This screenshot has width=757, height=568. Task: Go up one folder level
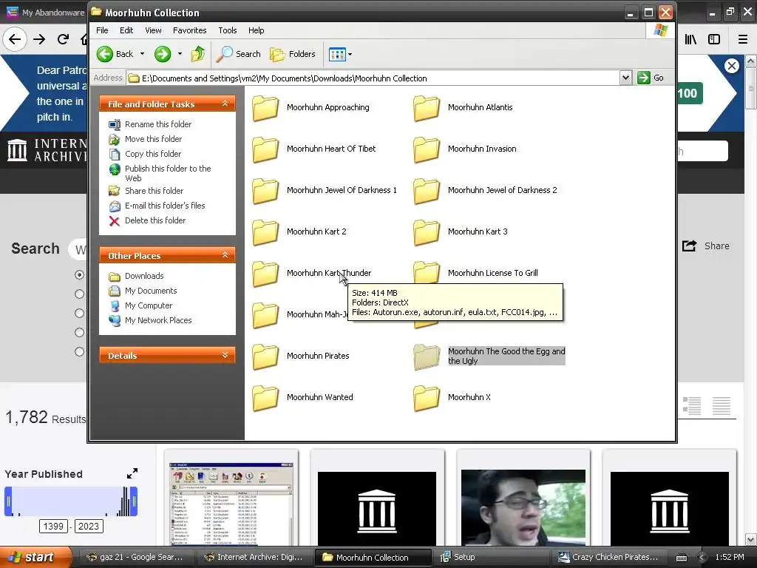pyautogui.click(x=197, y=54)
